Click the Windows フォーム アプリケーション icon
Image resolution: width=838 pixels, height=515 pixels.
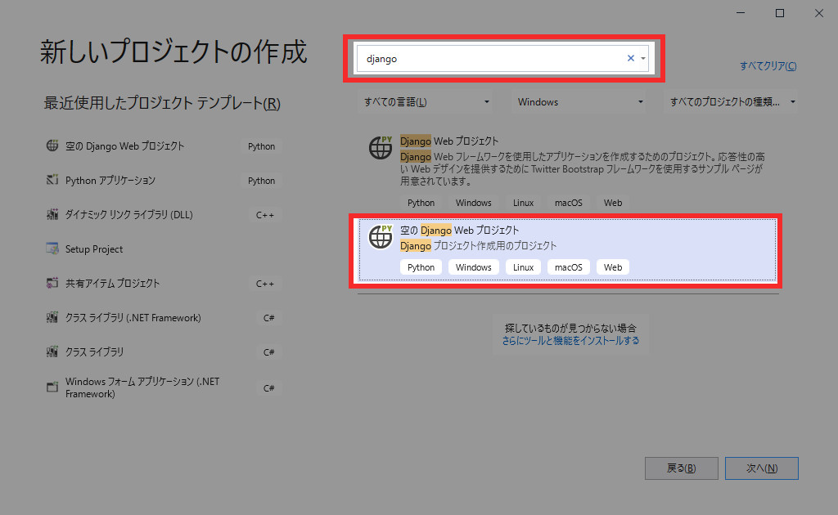click(52, 387)
